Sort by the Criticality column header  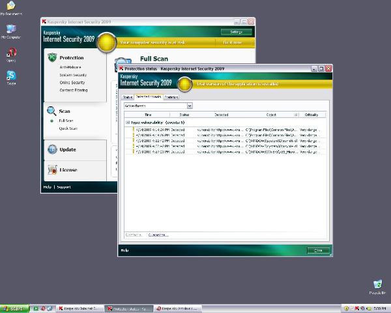pyautogui.click(x=311, y=115)
